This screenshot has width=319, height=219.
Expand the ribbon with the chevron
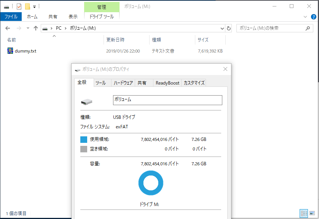(305, 17)
